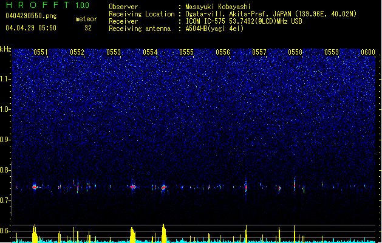Click the "meteor" count label
Viewport: 382px width, 243px height.
86,19
